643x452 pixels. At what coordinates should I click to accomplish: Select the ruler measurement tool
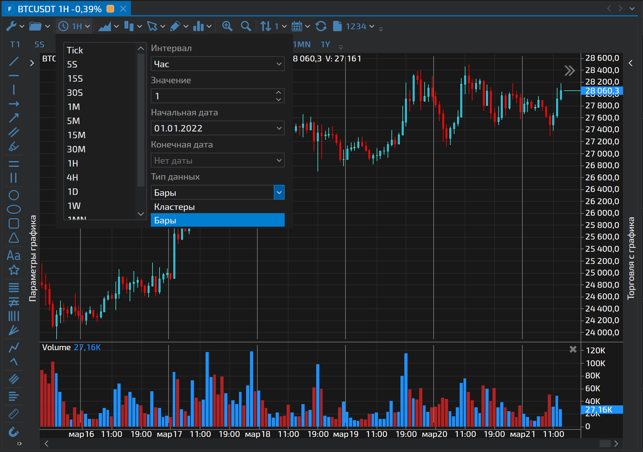pyautogui.click(x=14, y=414)
